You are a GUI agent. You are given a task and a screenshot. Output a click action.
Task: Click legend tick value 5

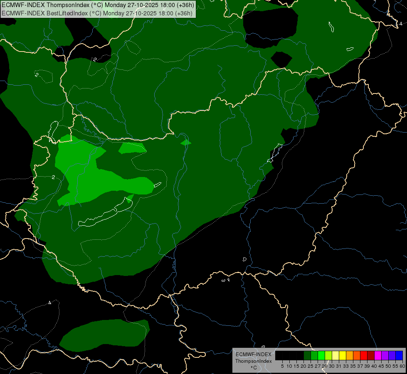click(282, 366)
